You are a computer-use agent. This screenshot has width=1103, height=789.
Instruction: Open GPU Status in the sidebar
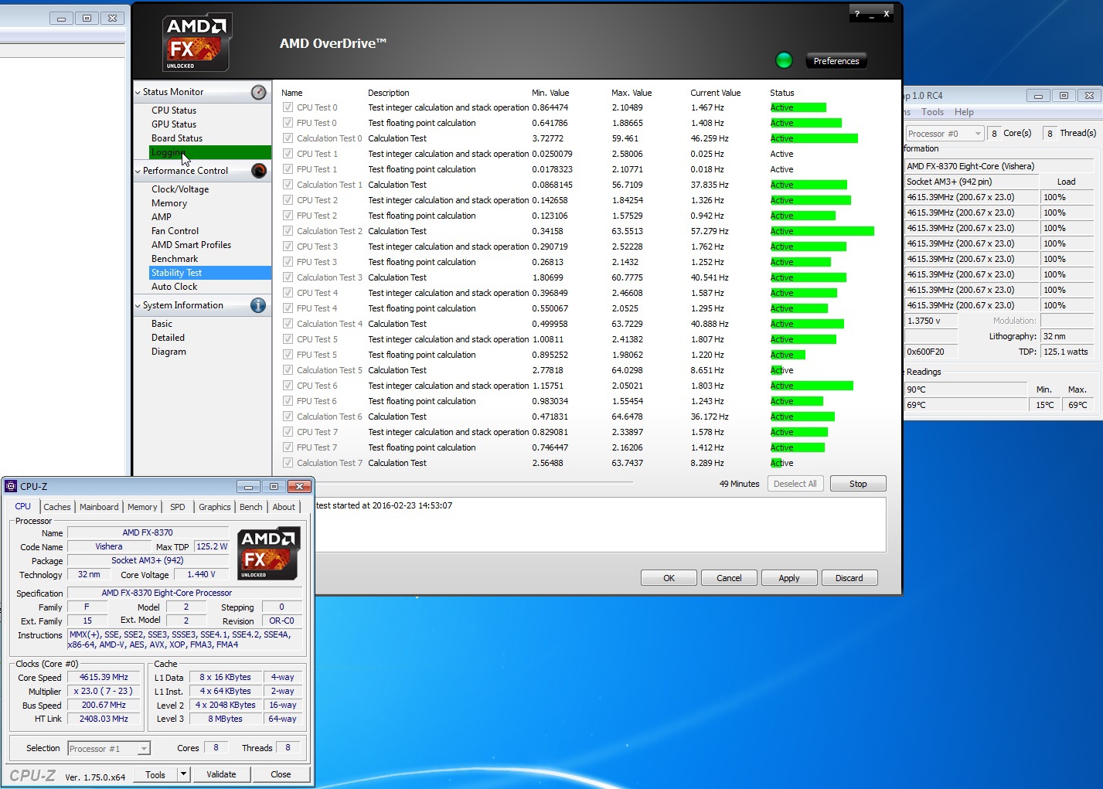pos(174,124)
